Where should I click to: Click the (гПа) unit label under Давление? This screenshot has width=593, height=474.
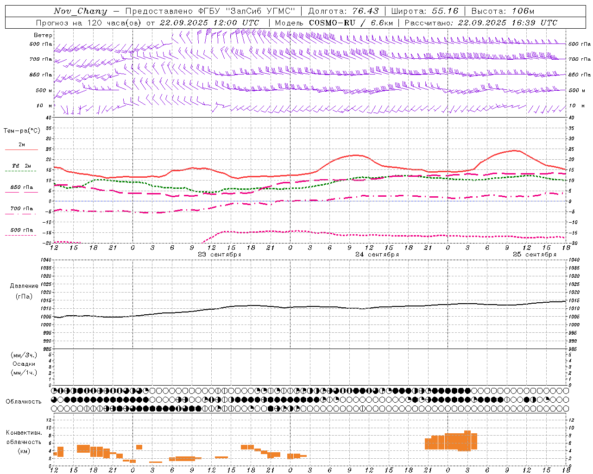click(x=24, y=296)
